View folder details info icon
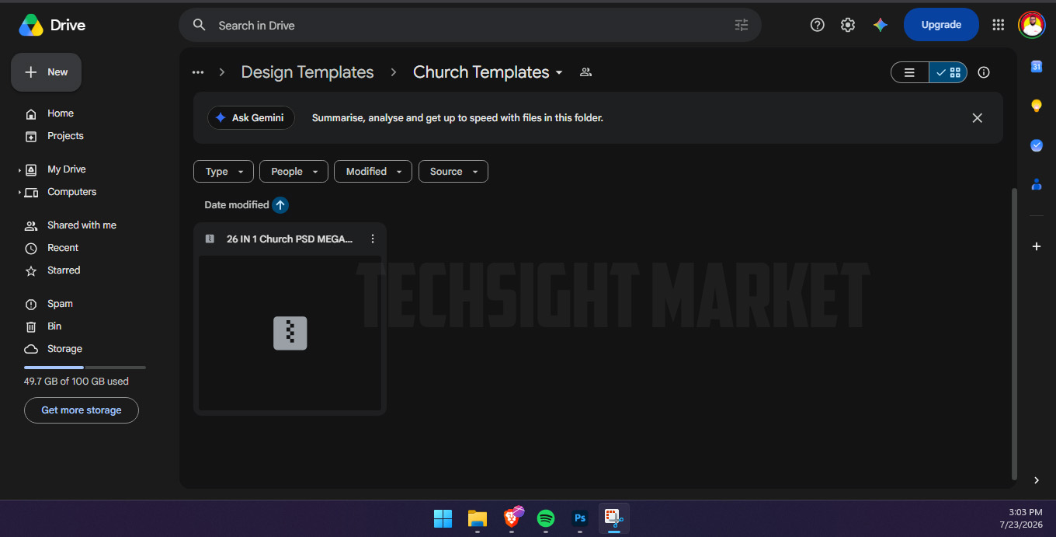 (984, 72)
